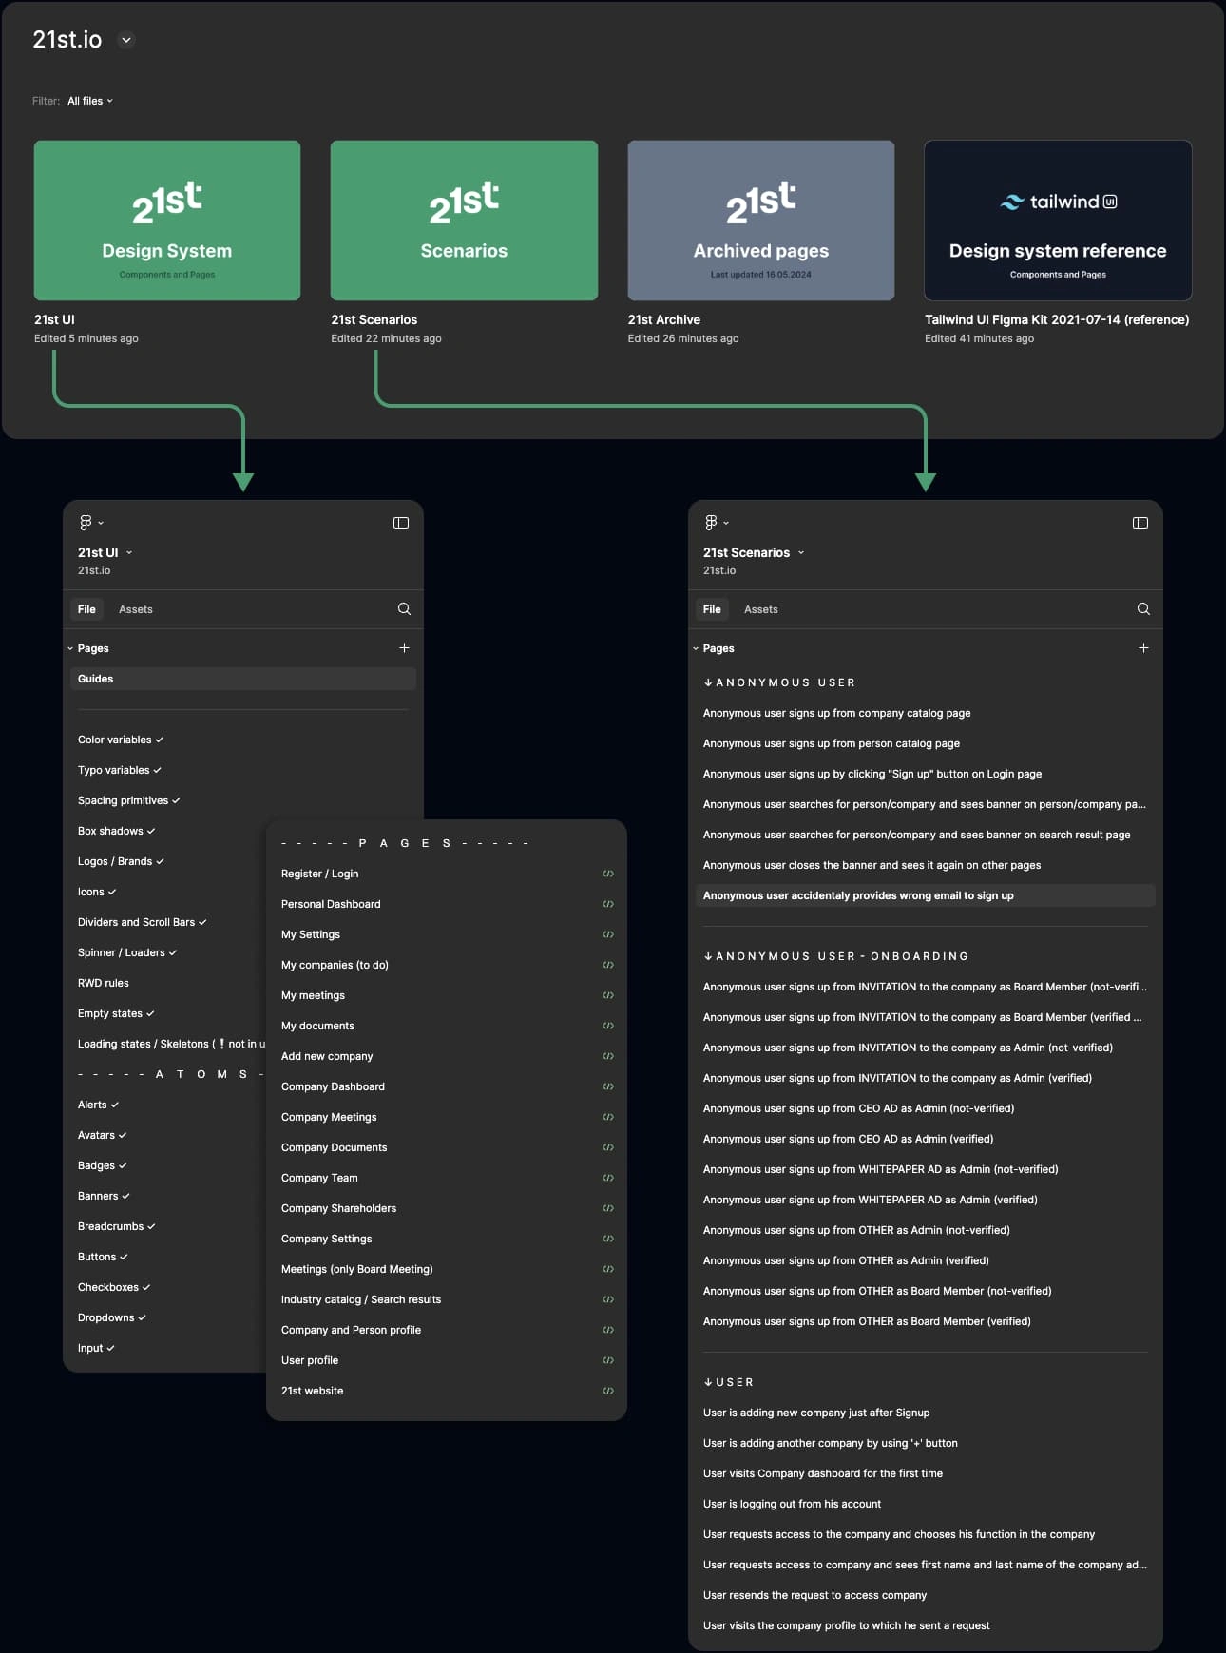Switch to Assets tab in 21st Scenarios panel
The width and height of the screenshot is (1226, 1653).
point(761,609)
